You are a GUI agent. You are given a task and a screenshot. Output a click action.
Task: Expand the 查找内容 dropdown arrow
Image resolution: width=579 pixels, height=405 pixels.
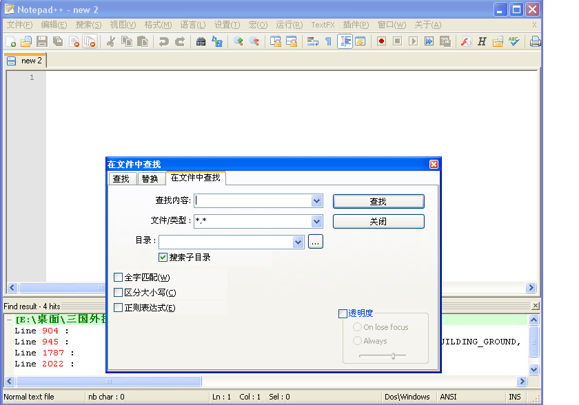tap(316, 201)
